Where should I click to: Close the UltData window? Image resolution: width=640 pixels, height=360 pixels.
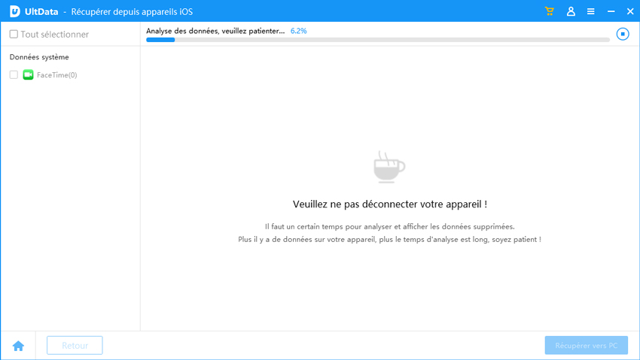click(x=630, y=11)
